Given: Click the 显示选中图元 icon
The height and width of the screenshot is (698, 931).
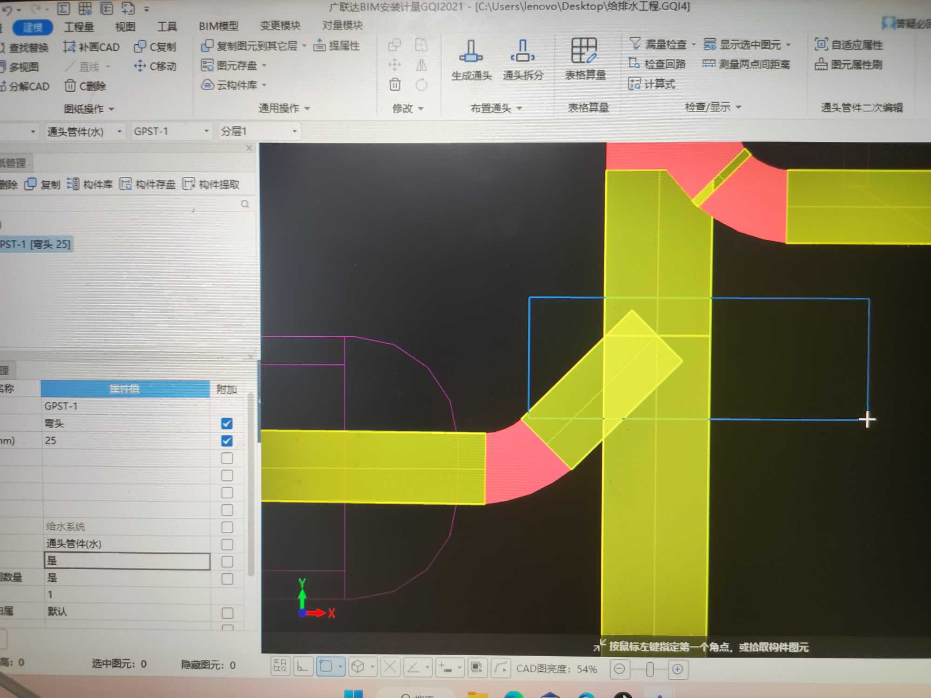Looking at the screenshot, I should coord(709,44).
